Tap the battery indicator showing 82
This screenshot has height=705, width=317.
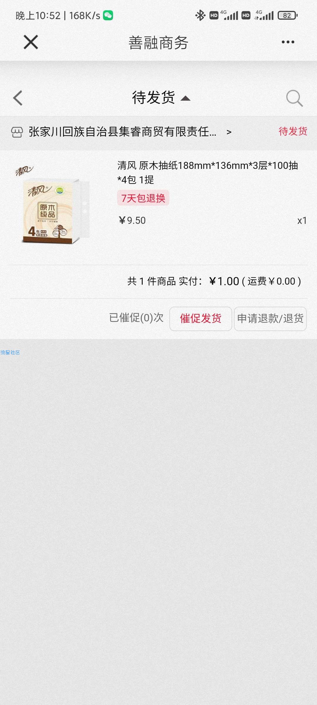[288, 15]
